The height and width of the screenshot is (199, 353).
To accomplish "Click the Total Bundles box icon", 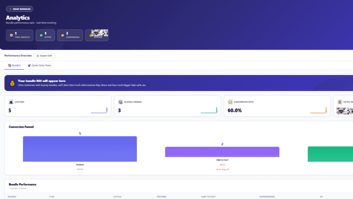I will pyautogui.click(x=11, y=35).
